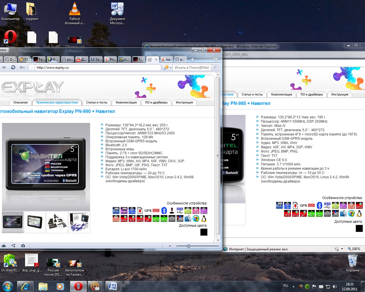
Task: Click RU language indicator in taskbar
Action: (286, 286)
